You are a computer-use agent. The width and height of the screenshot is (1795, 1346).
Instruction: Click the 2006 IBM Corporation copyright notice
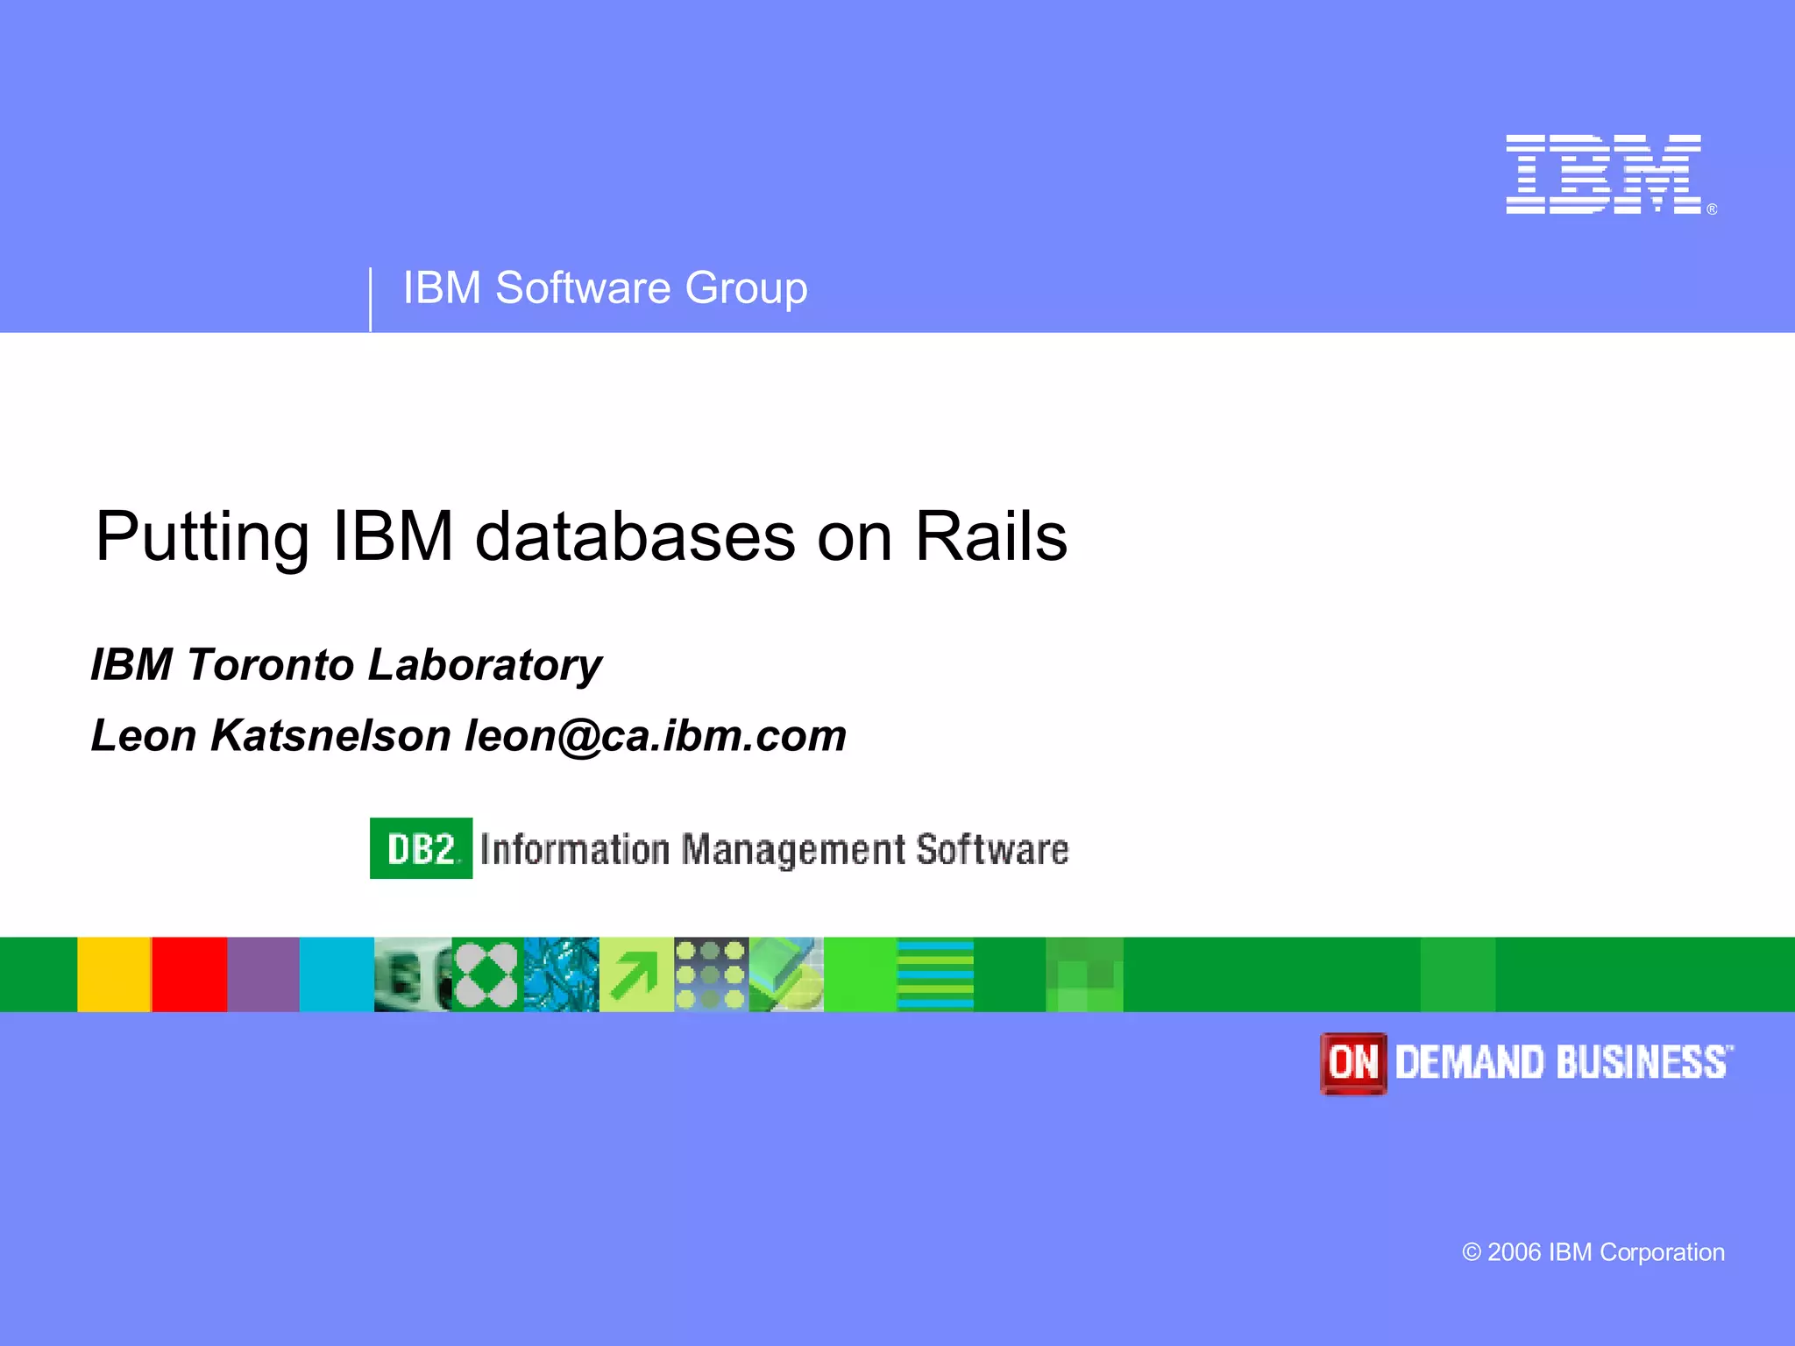[x=1593, y=1252]
